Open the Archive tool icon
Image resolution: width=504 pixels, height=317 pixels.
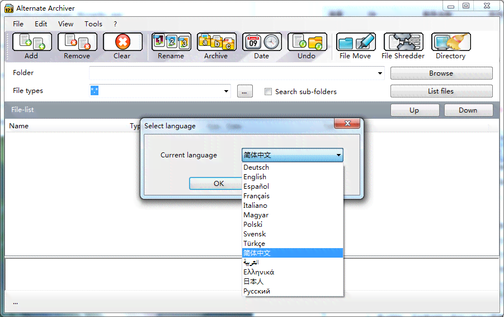(216, 42)
